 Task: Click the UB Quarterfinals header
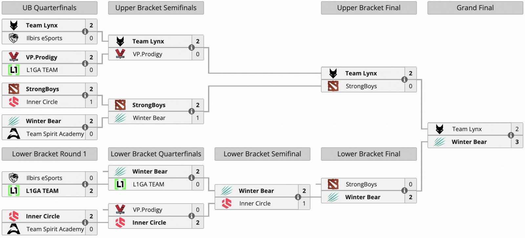[x=50, y=8]
